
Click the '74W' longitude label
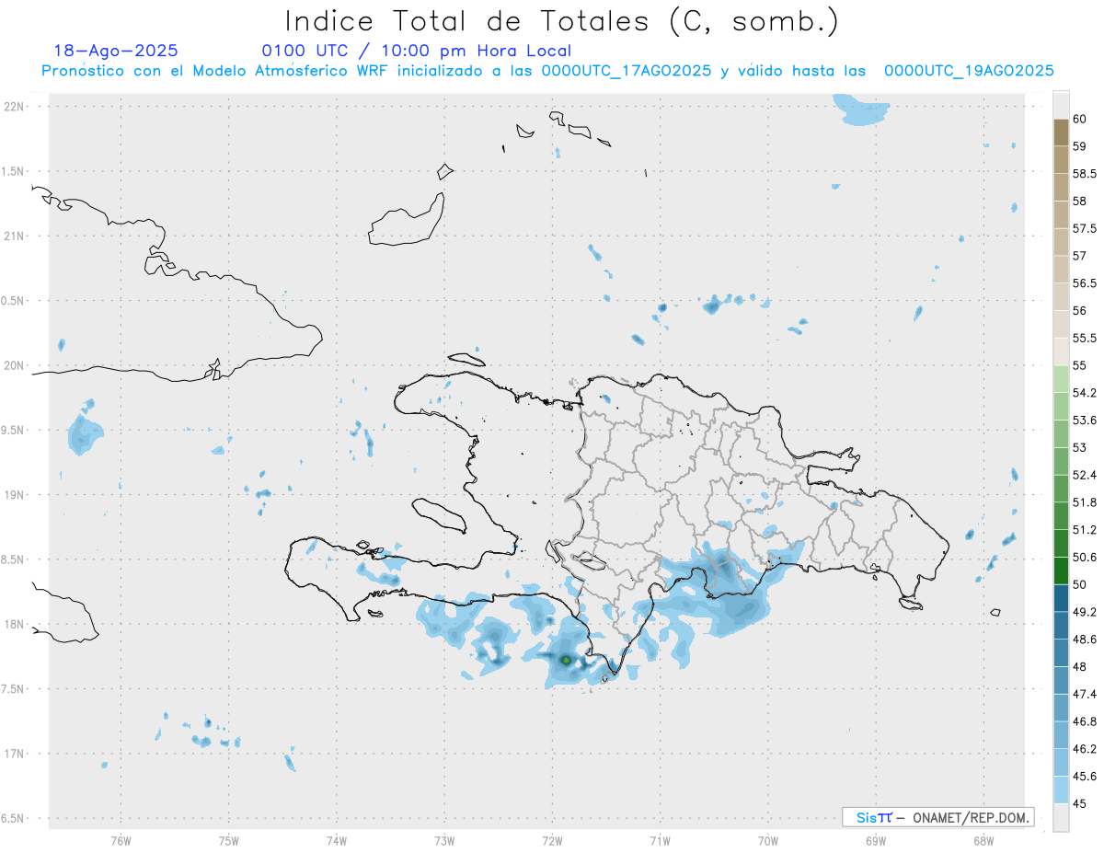(x=336, y=841)
